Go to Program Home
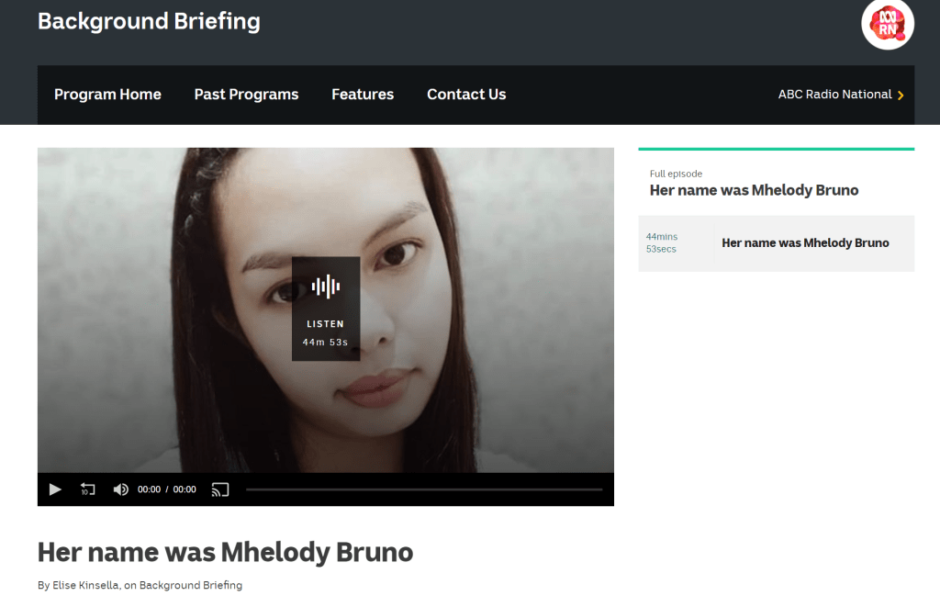This screenshot has width=940, height=596. coord(108,95)
